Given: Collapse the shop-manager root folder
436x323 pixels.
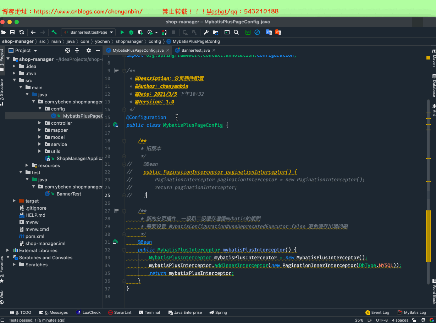Looking at the screenshot, I should click(8, 59).
